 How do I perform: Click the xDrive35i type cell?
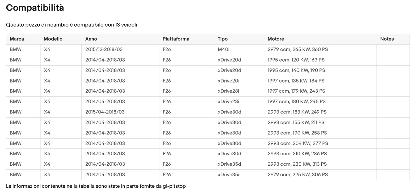pos(228,175)
